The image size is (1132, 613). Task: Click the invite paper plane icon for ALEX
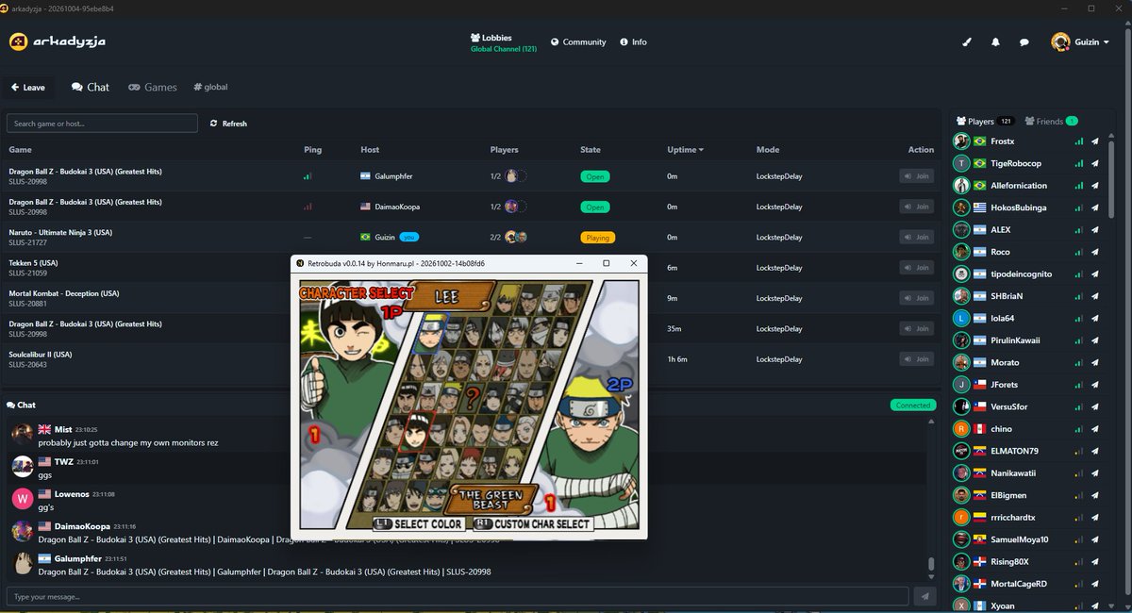(x=1095, y=230)
